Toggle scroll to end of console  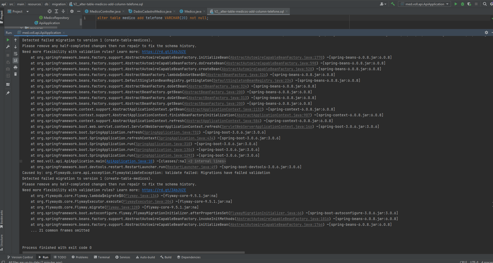[15, 61]
